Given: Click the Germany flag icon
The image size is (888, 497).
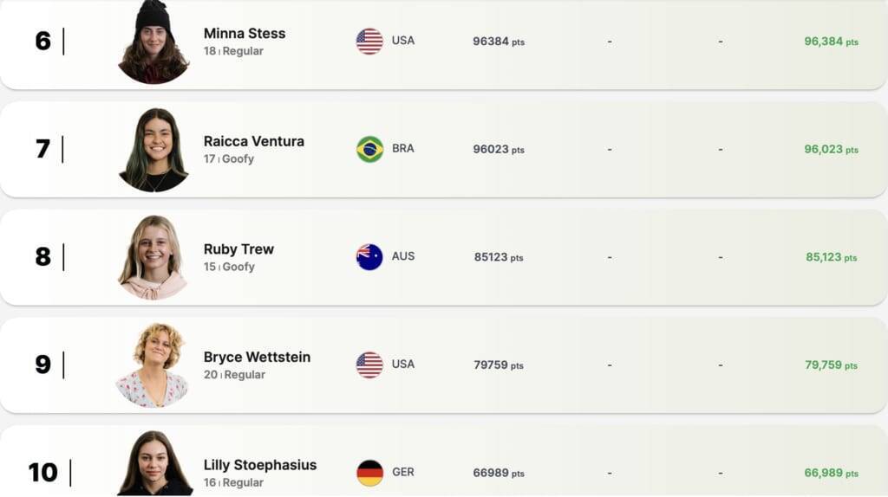Looking at the screenshot, I should pos(369,473).
